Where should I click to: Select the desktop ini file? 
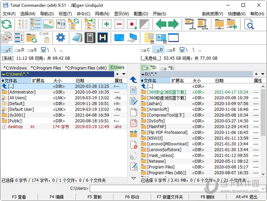point(64,126)
